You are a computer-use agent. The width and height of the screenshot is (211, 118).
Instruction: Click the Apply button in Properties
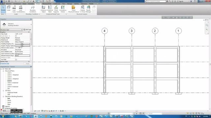coord(28,64)
